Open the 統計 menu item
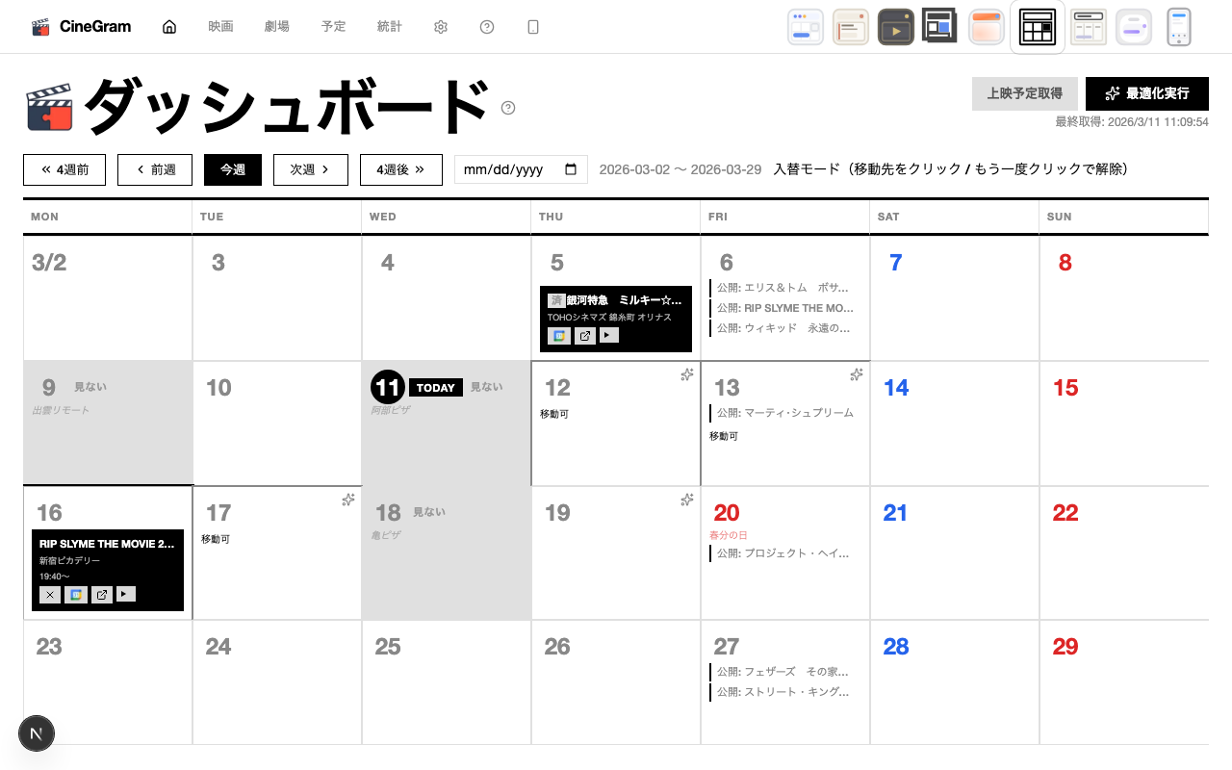This screenshot has width=1232, height=770. pyautogui.click(x=390, y=27)
